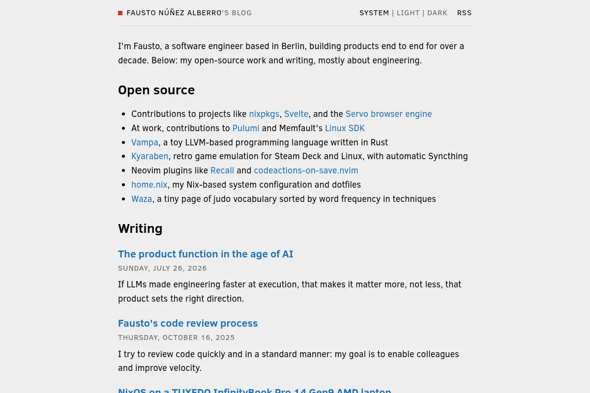Click the red square site logo
The width and height of the screenshot is (590, 393).
[x=120, y=13]
